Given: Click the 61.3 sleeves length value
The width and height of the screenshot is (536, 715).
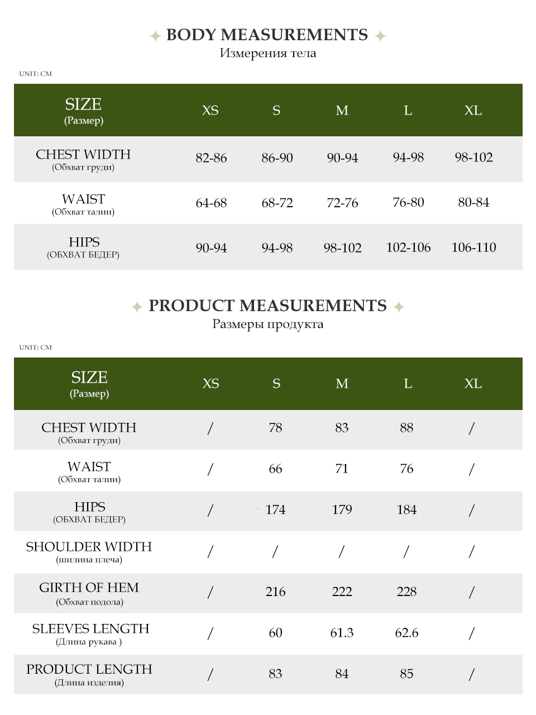Looking at the screenshot, I should pyautogui.click(x=342, y=633).
